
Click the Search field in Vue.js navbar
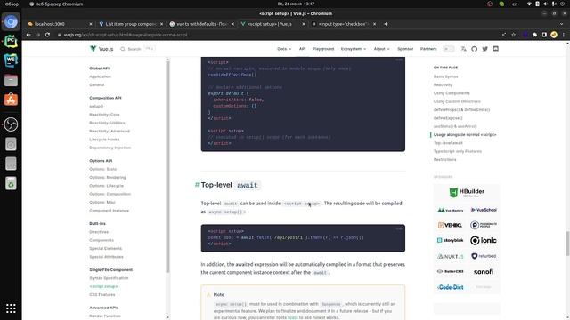pos(137,49)
